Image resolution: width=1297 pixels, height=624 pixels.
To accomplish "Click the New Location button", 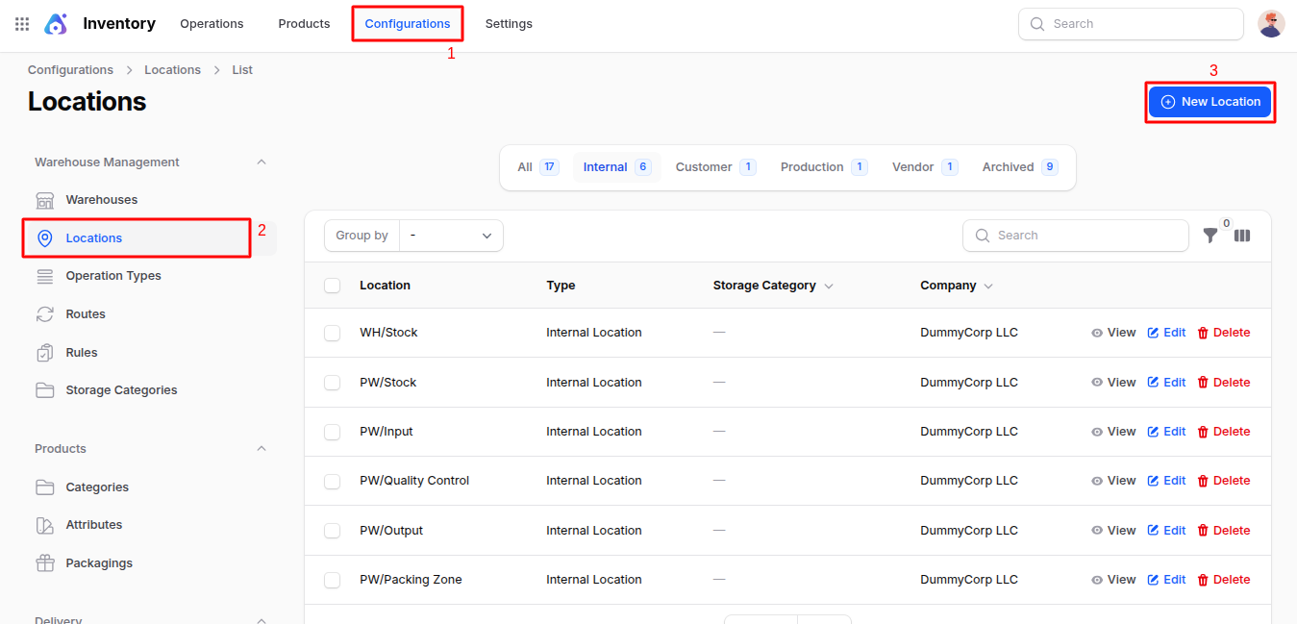I will coord(1210,102).
